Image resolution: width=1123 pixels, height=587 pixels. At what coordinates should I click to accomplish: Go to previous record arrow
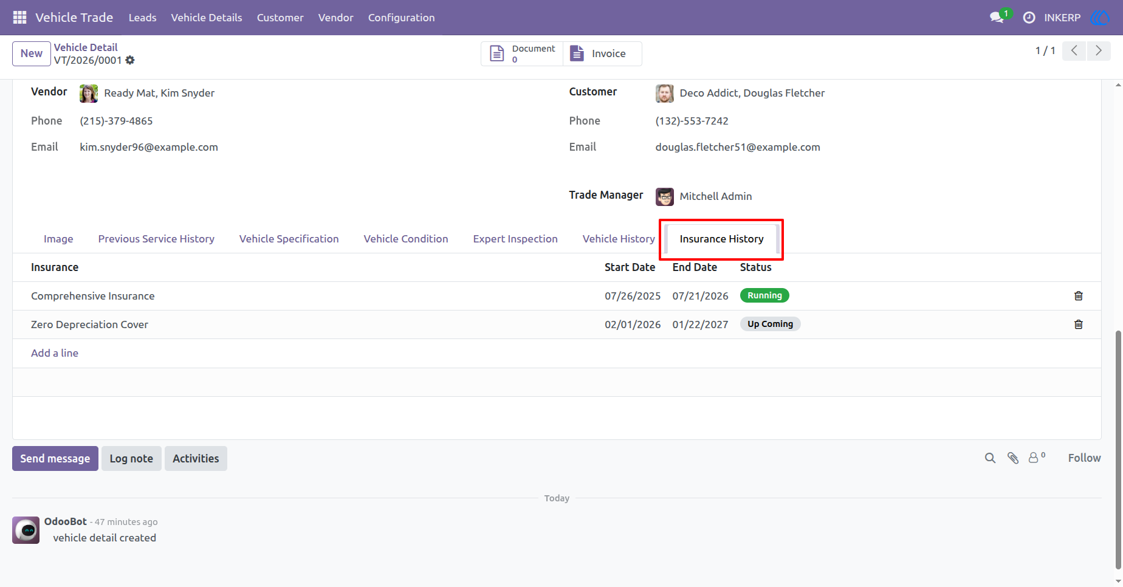point(1074,51)
